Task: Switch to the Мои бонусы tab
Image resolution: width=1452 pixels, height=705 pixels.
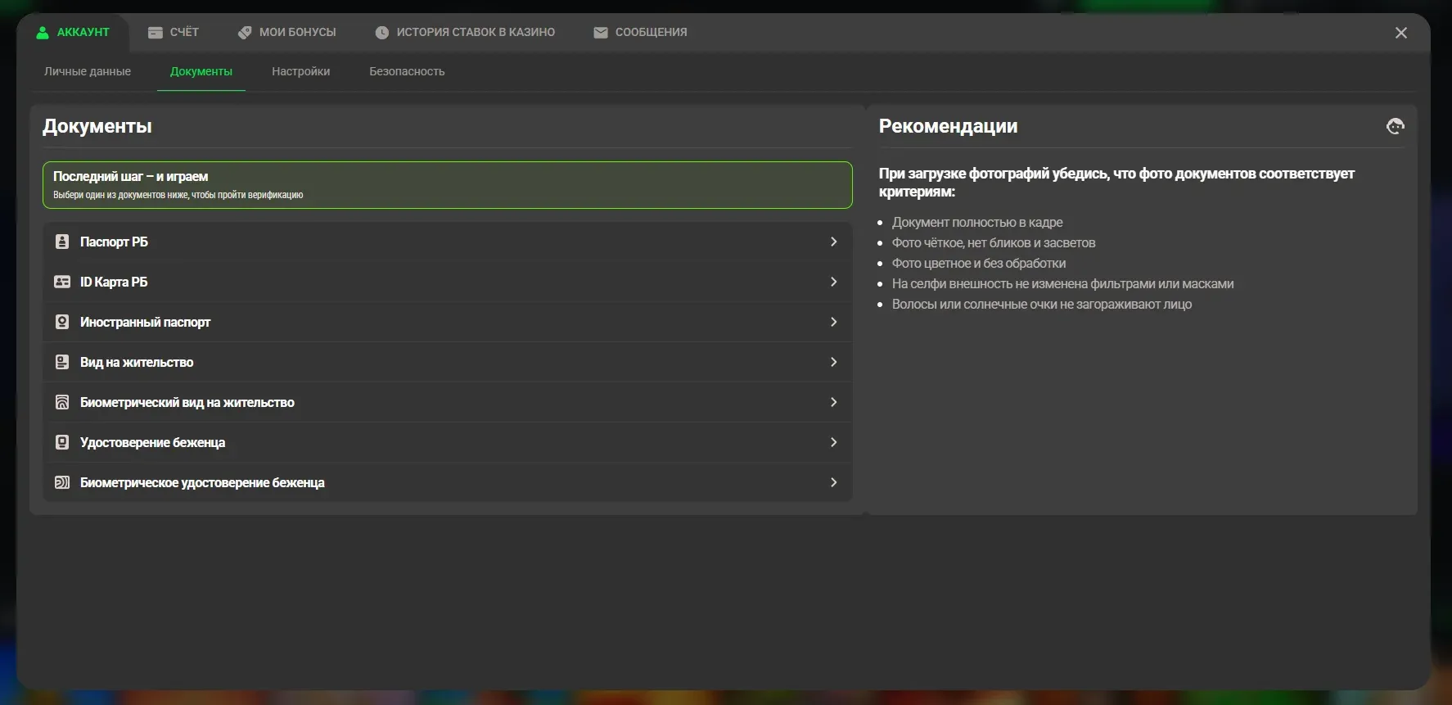Action: pos(287,33)
